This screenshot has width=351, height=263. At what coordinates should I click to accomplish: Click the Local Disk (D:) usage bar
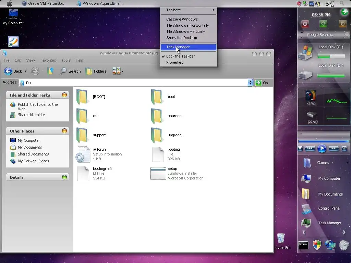coord(331,76)
